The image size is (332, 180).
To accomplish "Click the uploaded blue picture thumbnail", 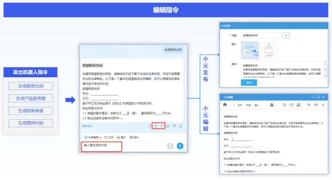I will [x=250, y=50].
